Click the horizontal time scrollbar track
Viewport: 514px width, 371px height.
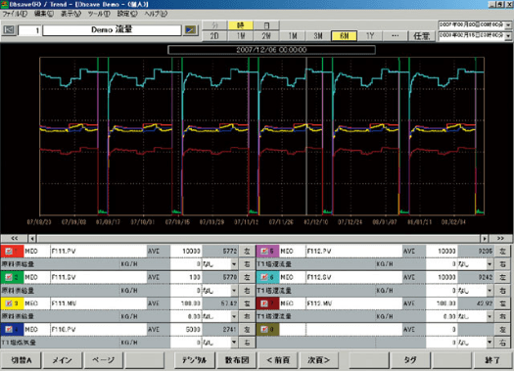click(258, 238)
